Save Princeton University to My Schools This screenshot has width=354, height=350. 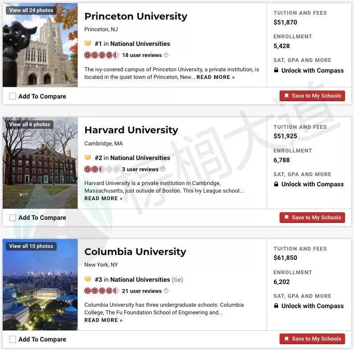coord(312,96)
